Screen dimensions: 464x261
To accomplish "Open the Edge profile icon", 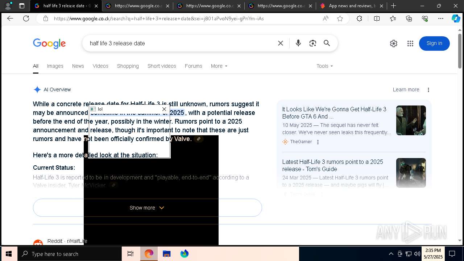I will click(x=8, y=6).
